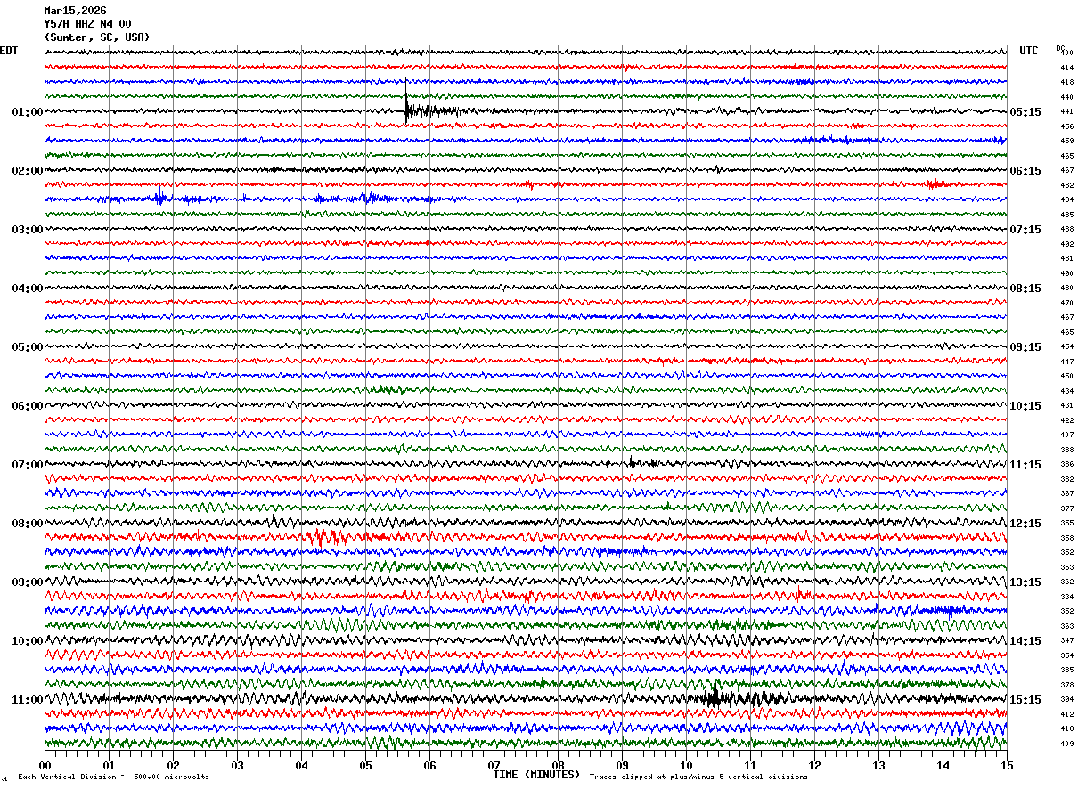Select DC offset value 440

pyautogui.click(x=1066, y=97)
